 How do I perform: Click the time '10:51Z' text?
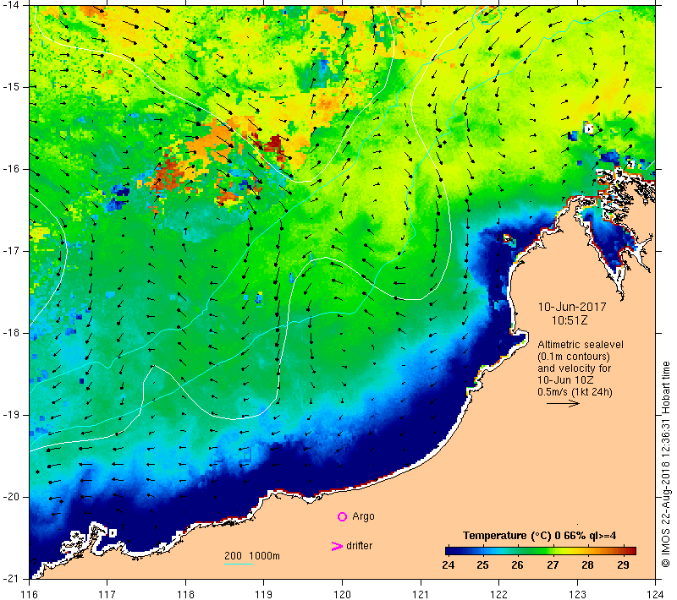click(x=569, y=320)
